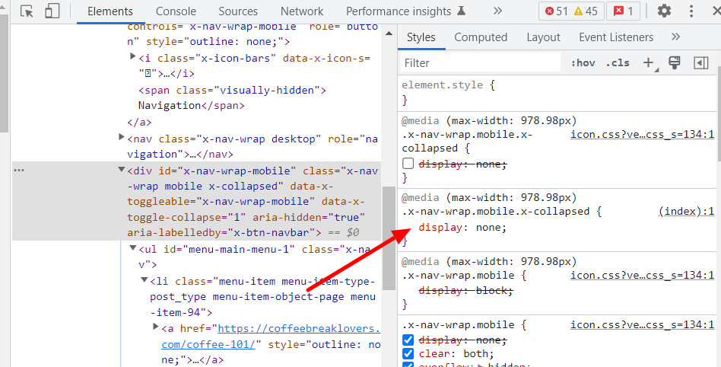
Task: Open the Computed styles tab
Action: pos(481,37)
